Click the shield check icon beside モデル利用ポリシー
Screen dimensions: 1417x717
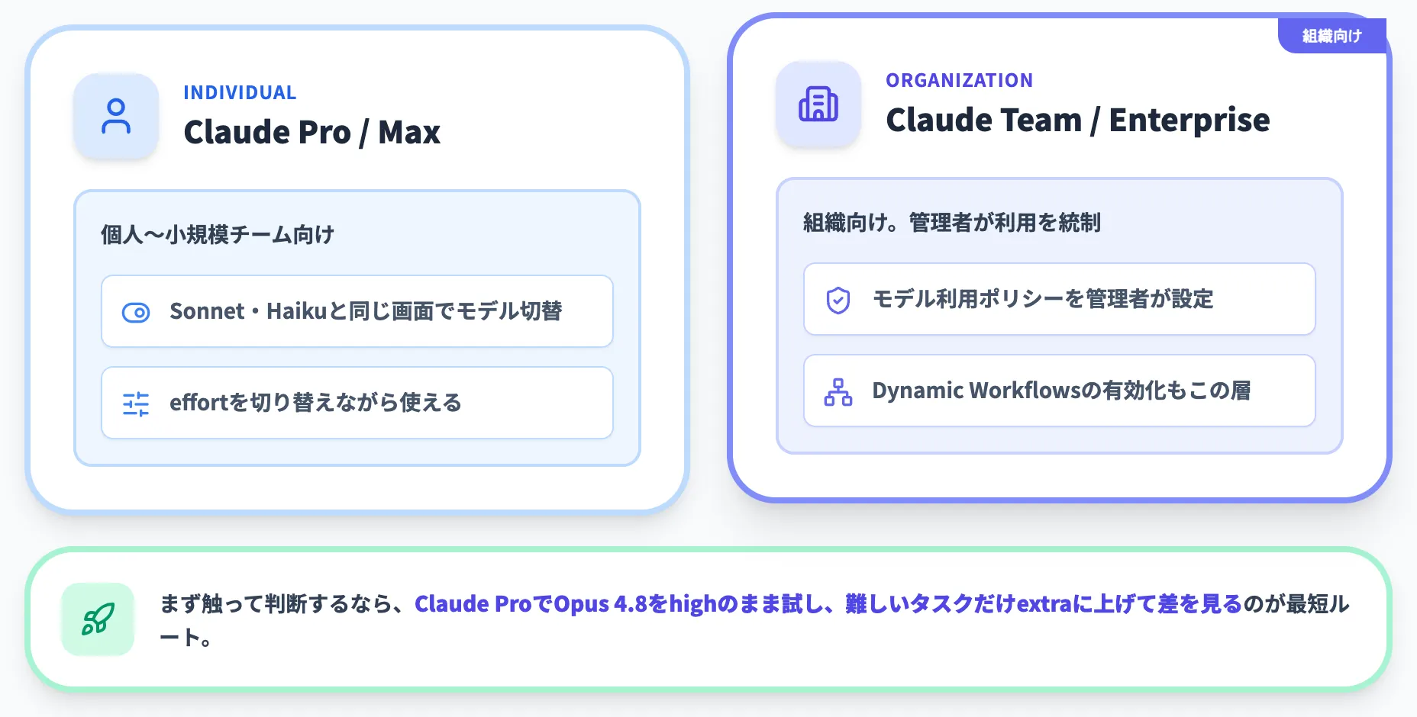click(838, 300)
